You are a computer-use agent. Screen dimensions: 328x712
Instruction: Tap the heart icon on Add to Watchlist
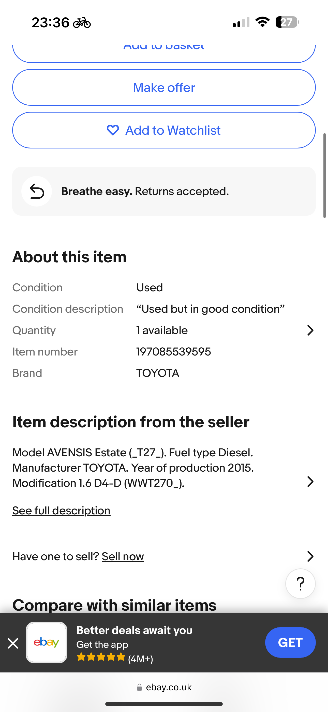pos(113,130)
